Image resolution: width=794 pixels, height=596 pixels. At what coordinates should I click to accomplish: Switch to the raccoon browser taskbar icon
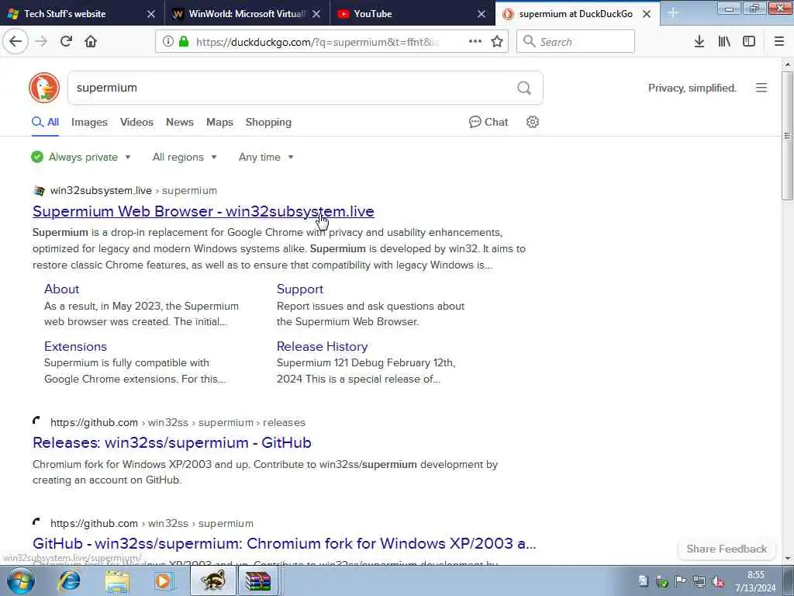click(212, 581)
